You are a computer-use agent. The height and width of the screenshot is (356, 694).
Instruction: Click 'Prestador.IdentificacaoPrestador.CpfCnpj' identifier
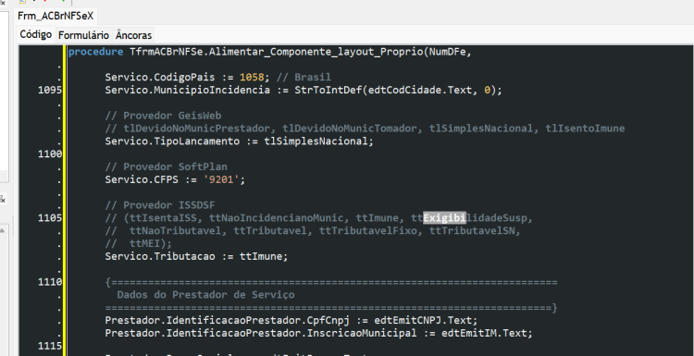pos(228,320)
